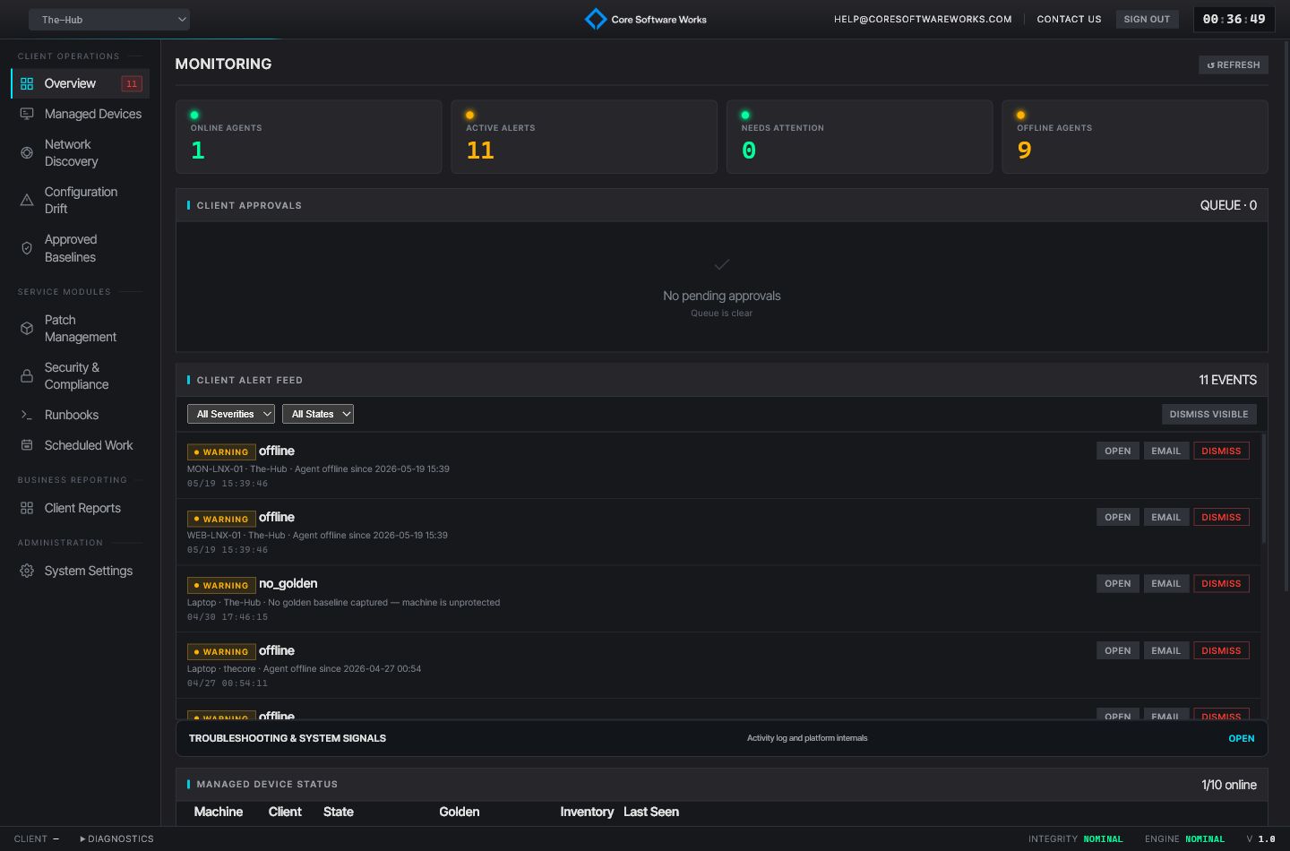
Task: Email the WEB-LNX-01 offline alert
Action: pos(1165,517)
